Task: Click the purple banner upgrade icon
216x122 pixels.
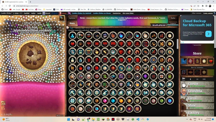Action: pos(121,76)
